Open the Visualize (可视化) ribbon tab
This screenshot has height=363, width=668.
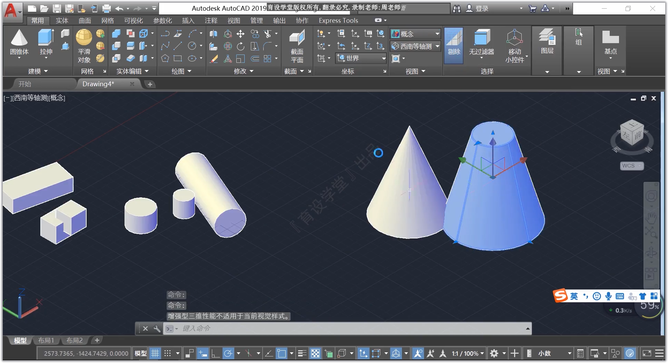[134, 21]
